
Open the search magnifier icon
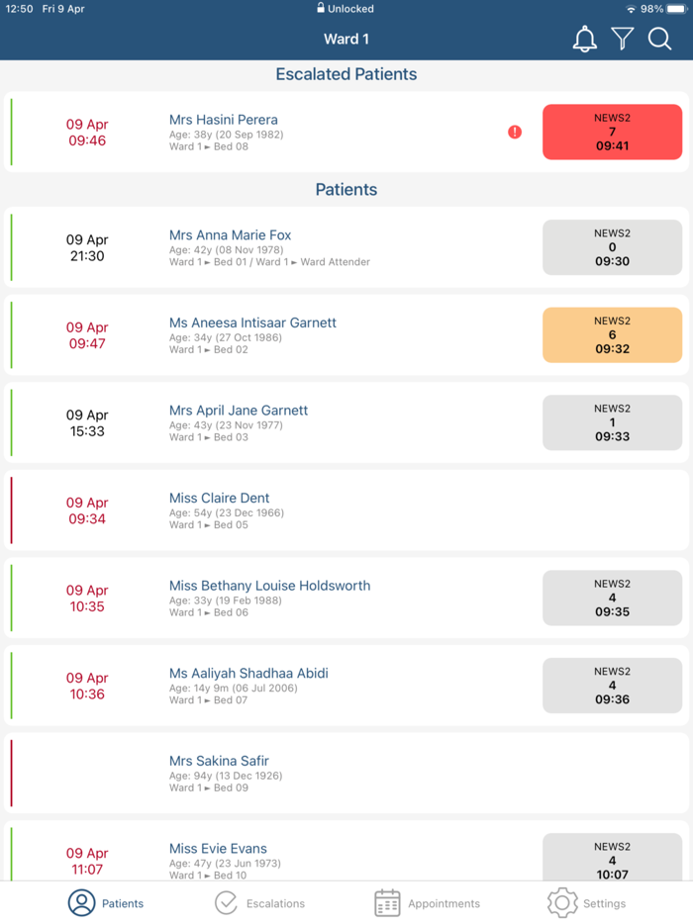[659, 40]
